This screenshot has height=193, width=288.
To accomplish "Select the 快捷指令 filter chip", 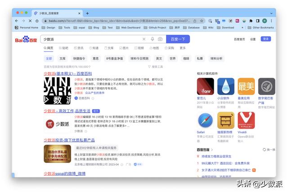I will [79, 59].
